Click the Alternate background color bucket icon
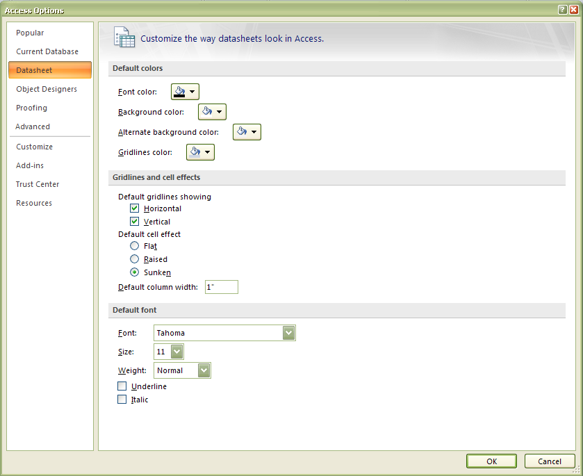Screen dimensions: 583x476 242,131
